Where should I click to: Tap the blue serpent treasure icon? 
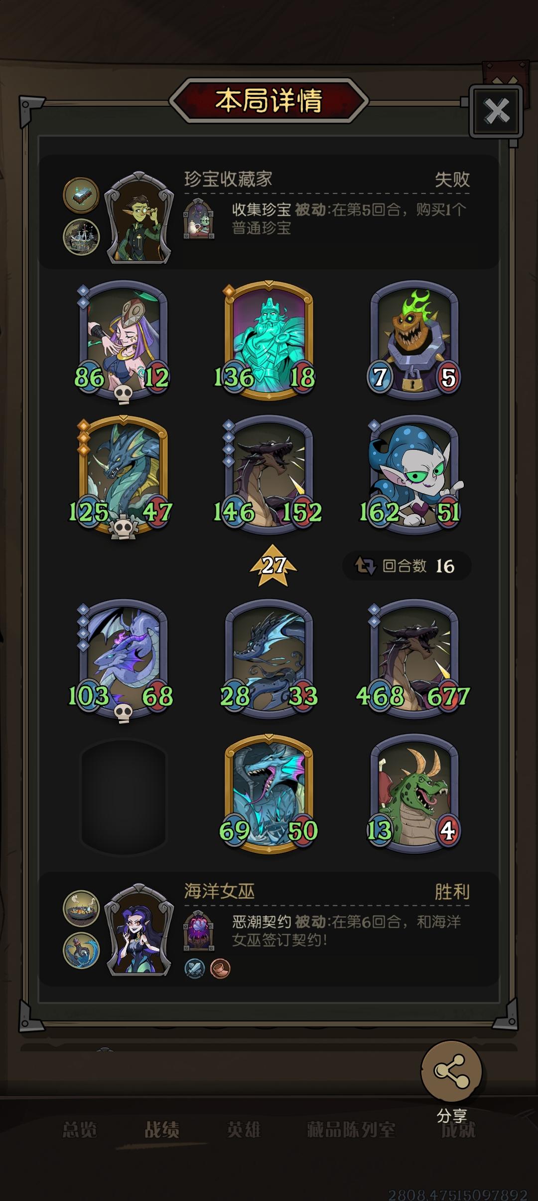(81, 950)
